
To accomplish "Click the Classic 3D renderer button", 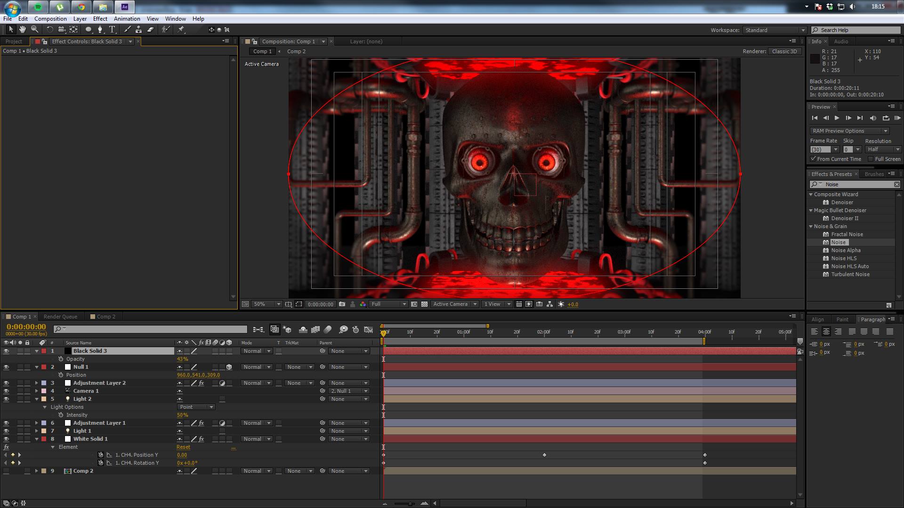I will point(784,51).
